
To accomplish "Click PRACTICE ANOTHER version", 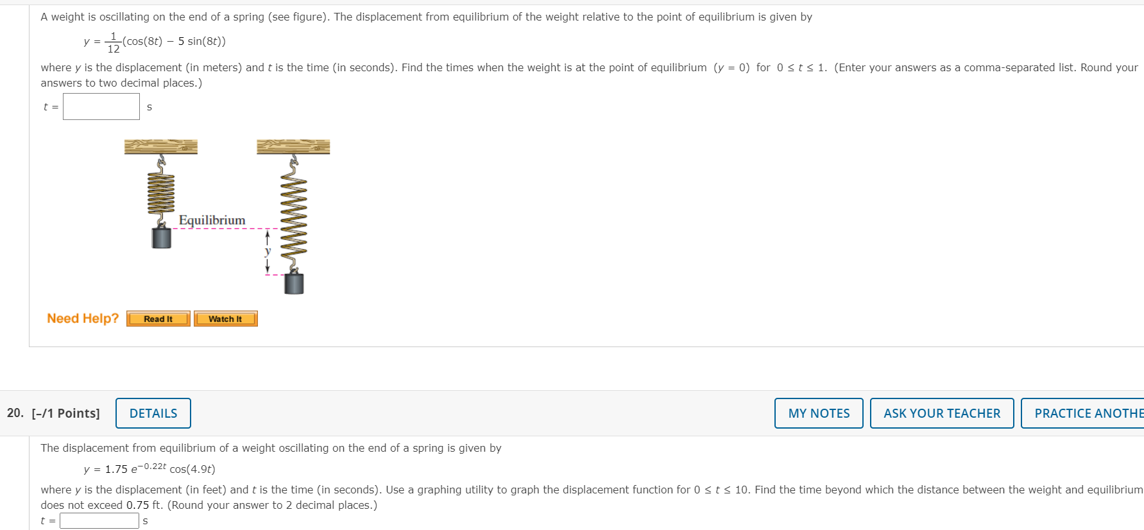I will coord(1091,413).
